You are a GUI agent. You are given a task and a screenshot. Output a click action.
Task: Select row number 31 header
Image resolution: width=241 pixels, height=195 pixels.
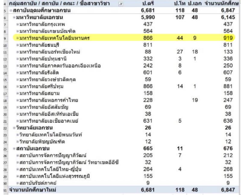[x=5, y=190]
